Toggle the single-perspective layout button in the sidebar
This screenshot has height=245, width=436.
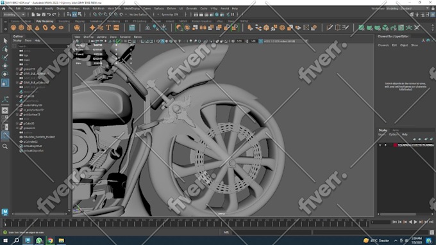click(5, 111)
